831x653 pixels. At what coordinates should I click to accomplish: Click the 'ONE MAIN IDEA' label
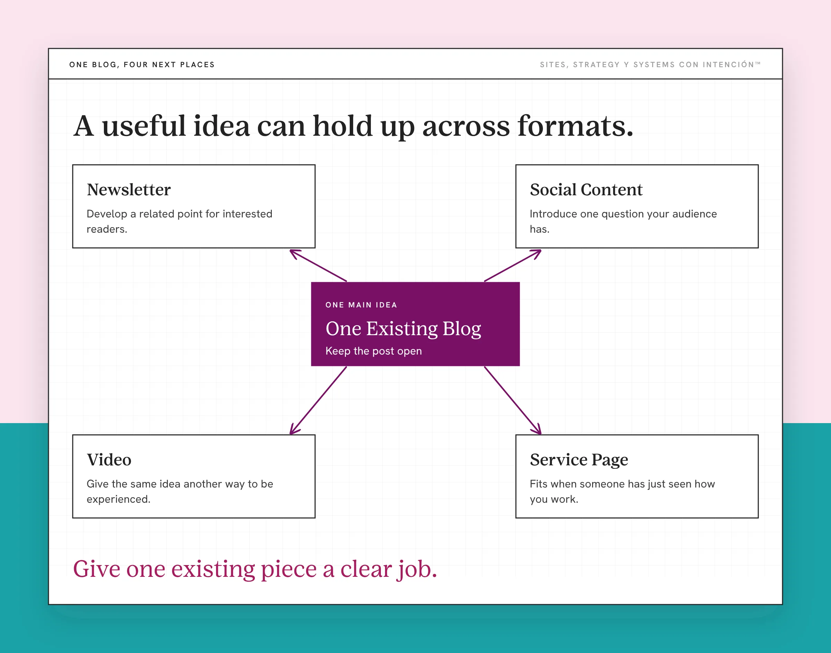[361, 305]
